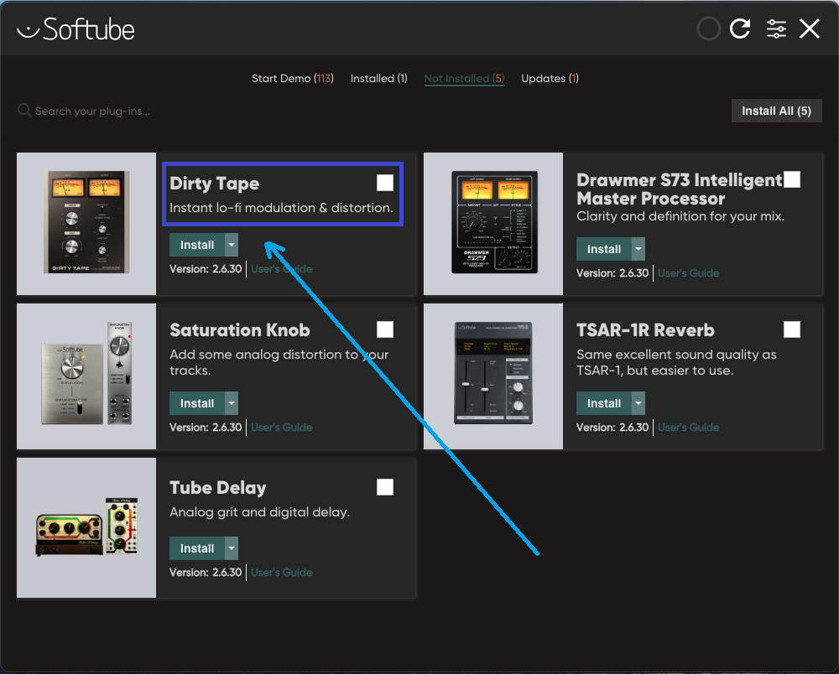Tick the Saturation Knob checkbox
The height and width of the screenshot is (674, 839).
click(x=385, y=329)
